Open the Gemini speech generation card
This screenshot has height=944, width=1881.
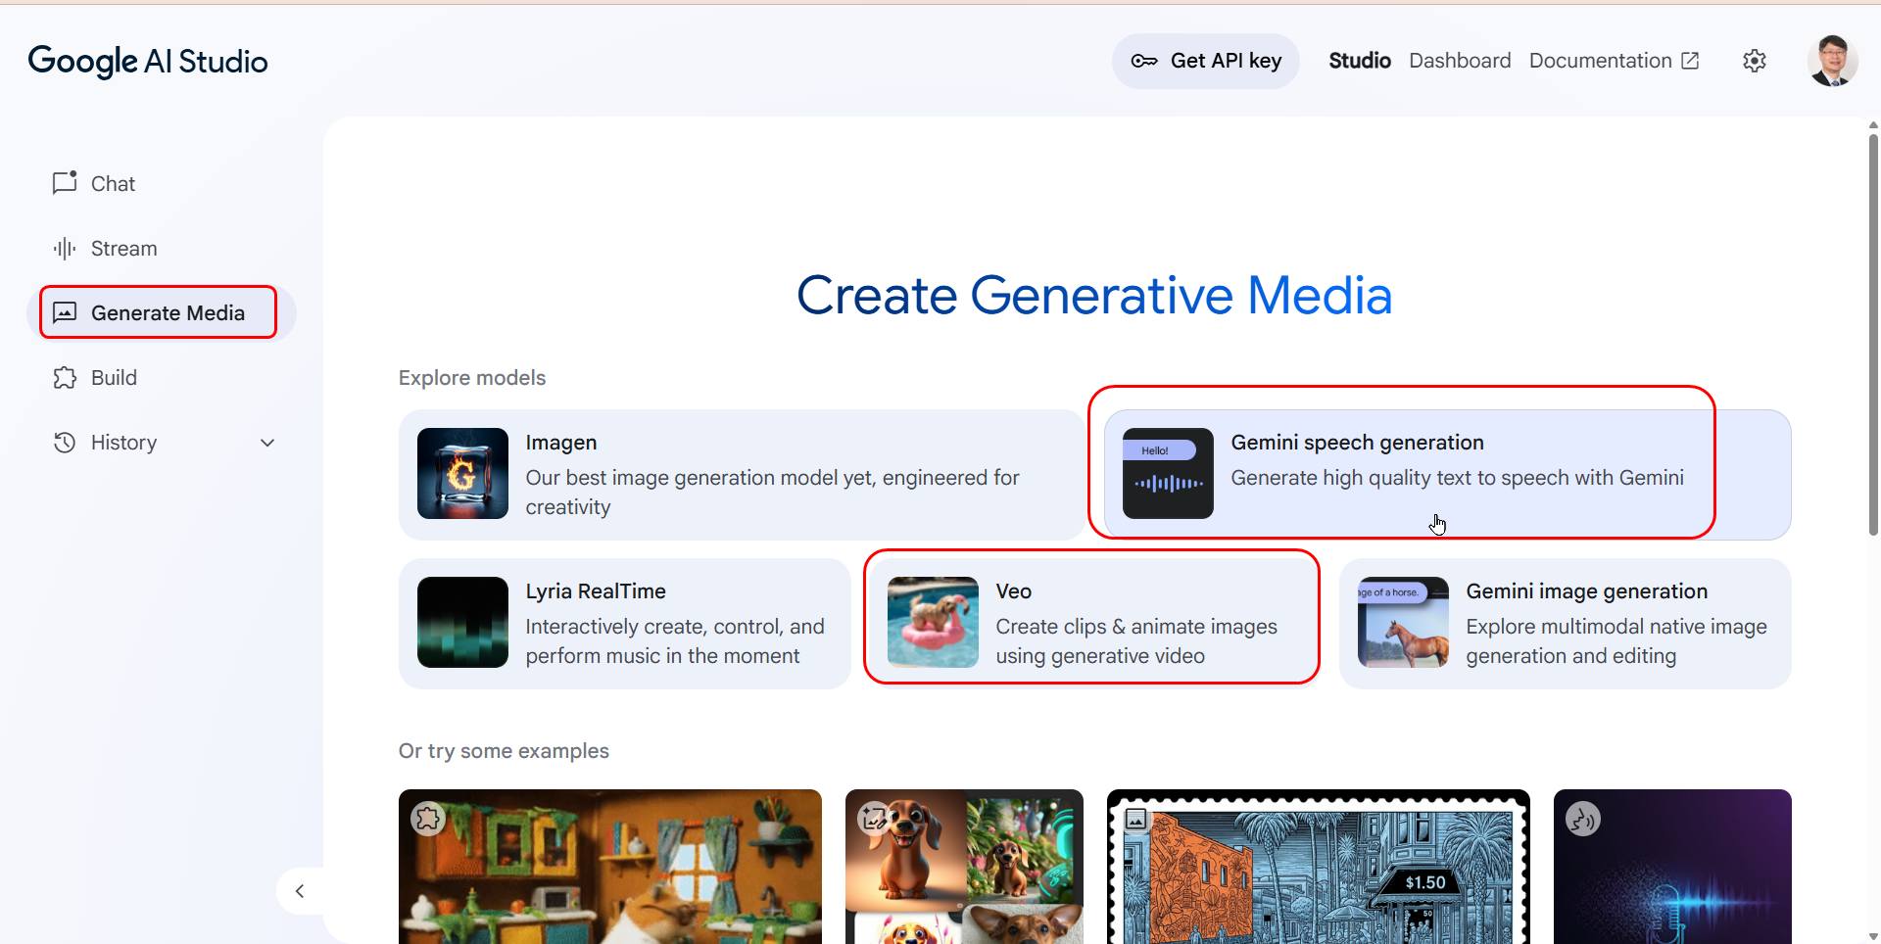1447,474
